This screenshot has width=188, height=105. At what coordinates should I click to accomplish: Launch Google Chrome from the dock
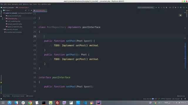30,103
